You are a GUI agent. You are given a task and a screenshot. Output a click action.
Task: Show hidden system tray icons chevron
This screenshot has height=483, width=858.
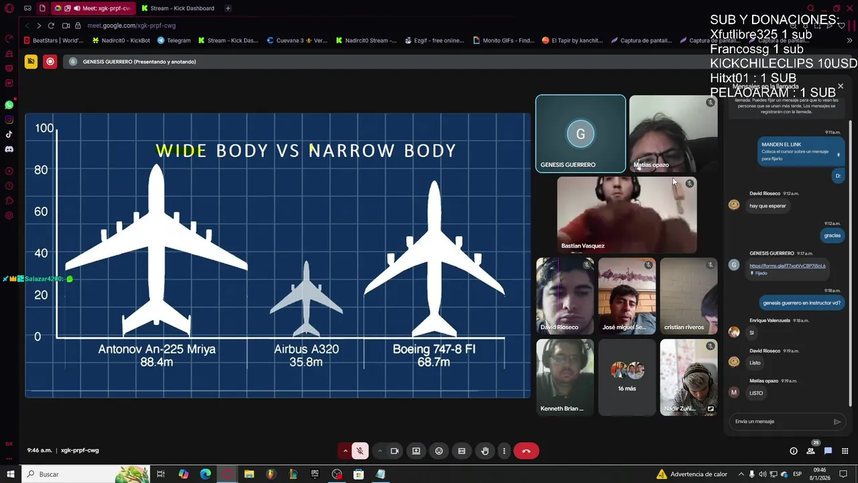[x=741, y=474]
